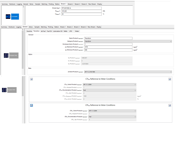
Task: Open Summary tab in the Stream tag panel
Action: point(5,4)
